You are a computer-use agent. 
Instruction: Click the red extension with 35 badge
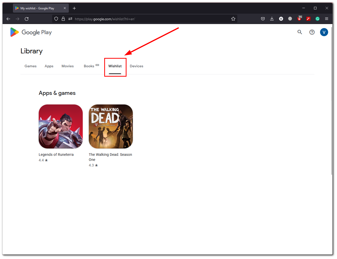click(300, 18)
